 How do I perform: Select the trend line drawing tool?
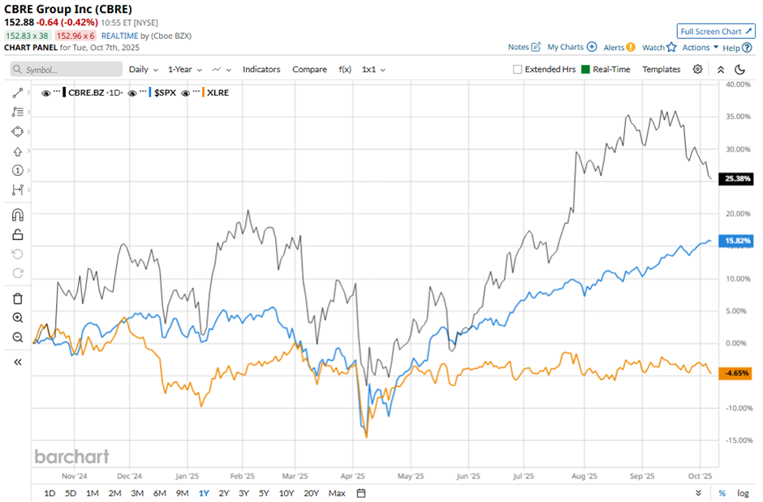click(18, 92)
